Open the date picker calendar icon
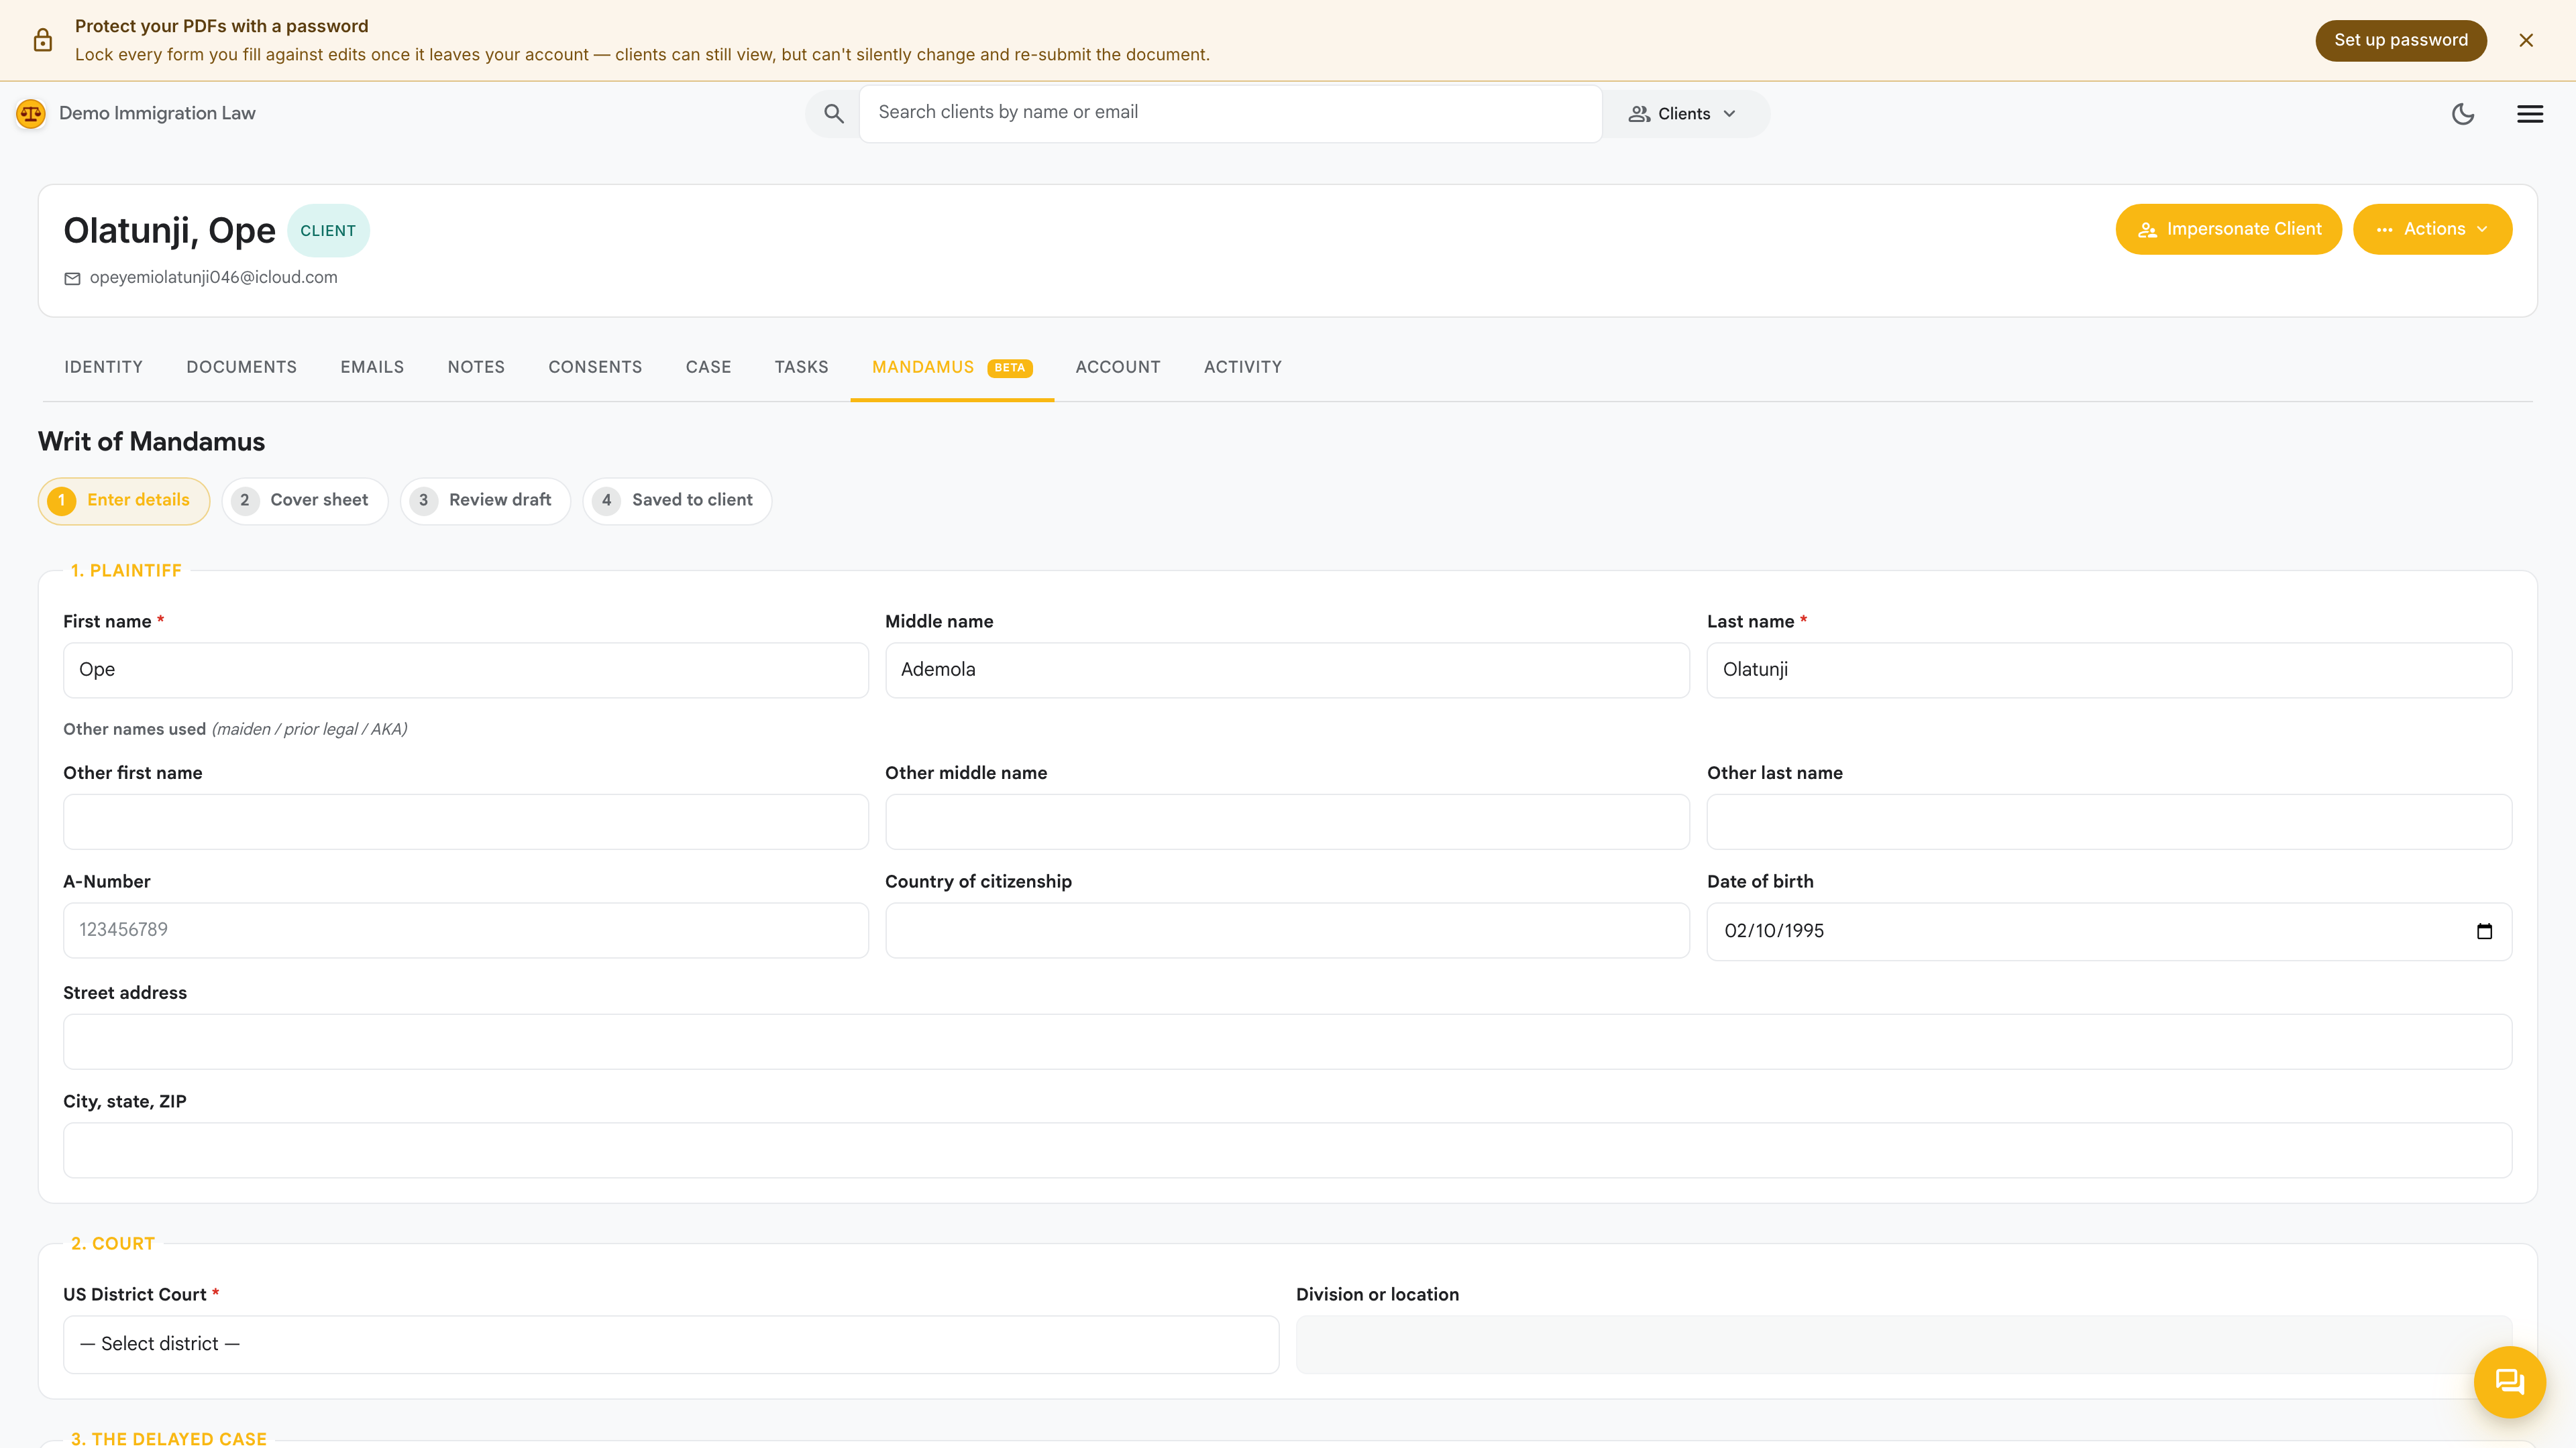 click(x=2484, y=931)
